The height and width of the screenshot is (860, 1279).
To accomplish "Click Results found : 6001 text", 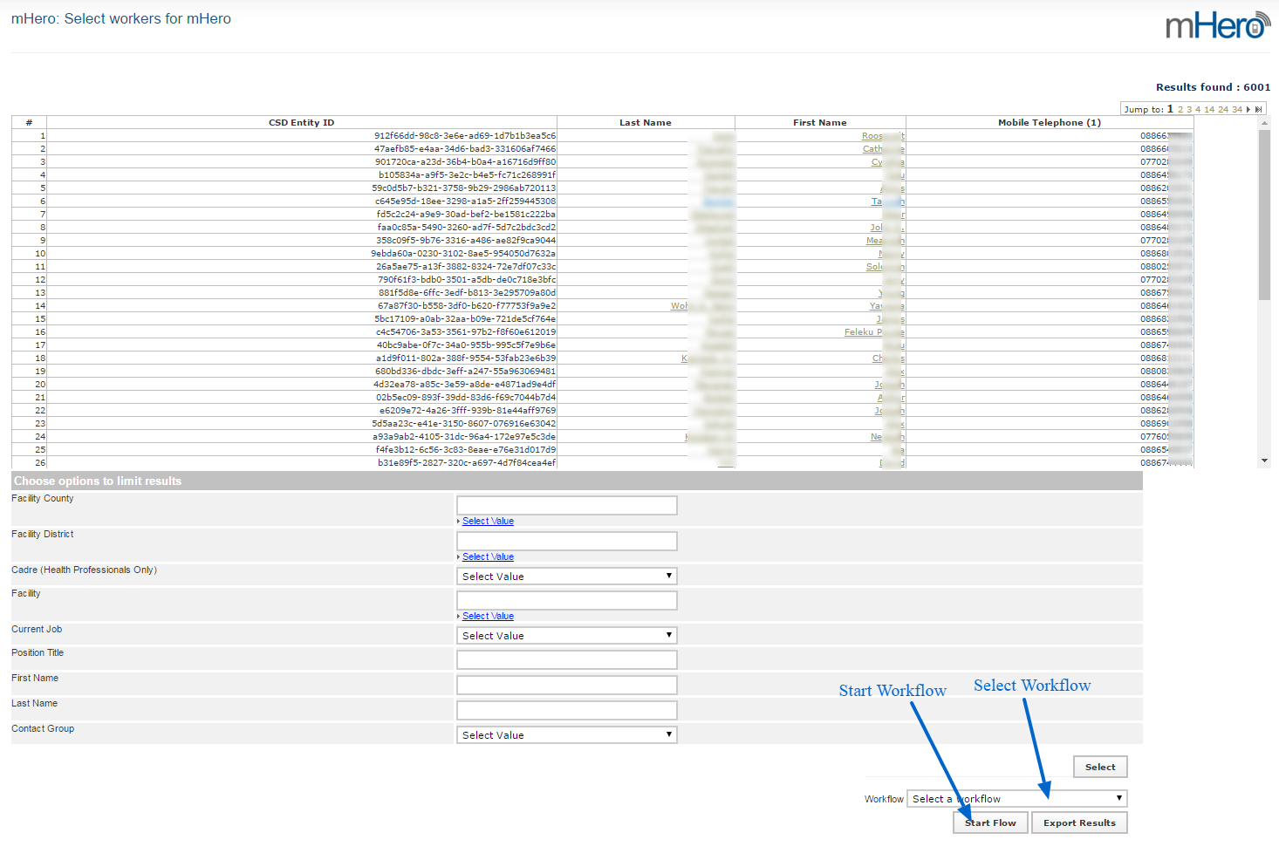I will point(1213,87).
